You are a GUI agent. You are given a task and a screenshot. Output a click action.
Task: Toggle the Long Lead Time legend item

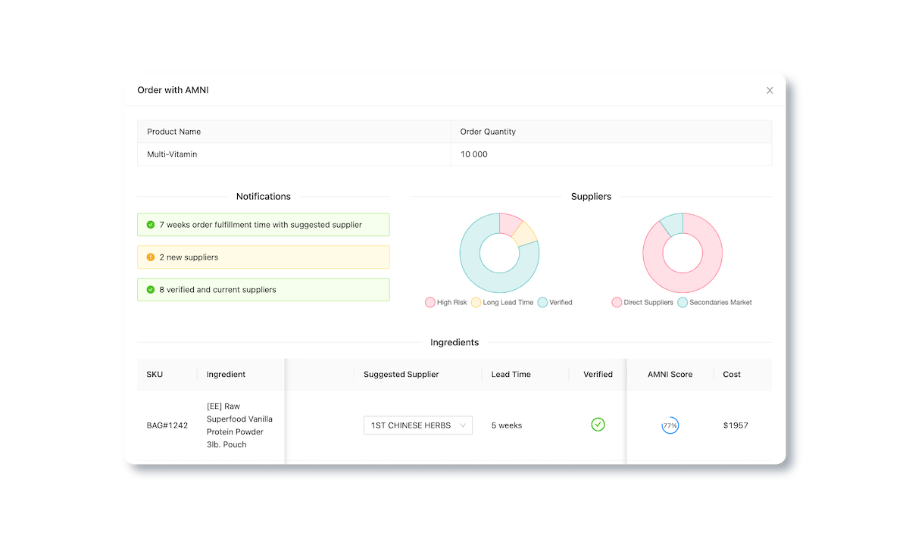[x=502, y=302]
